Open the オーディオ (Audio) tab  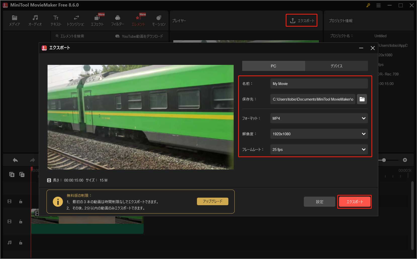(x=35, y=21)
